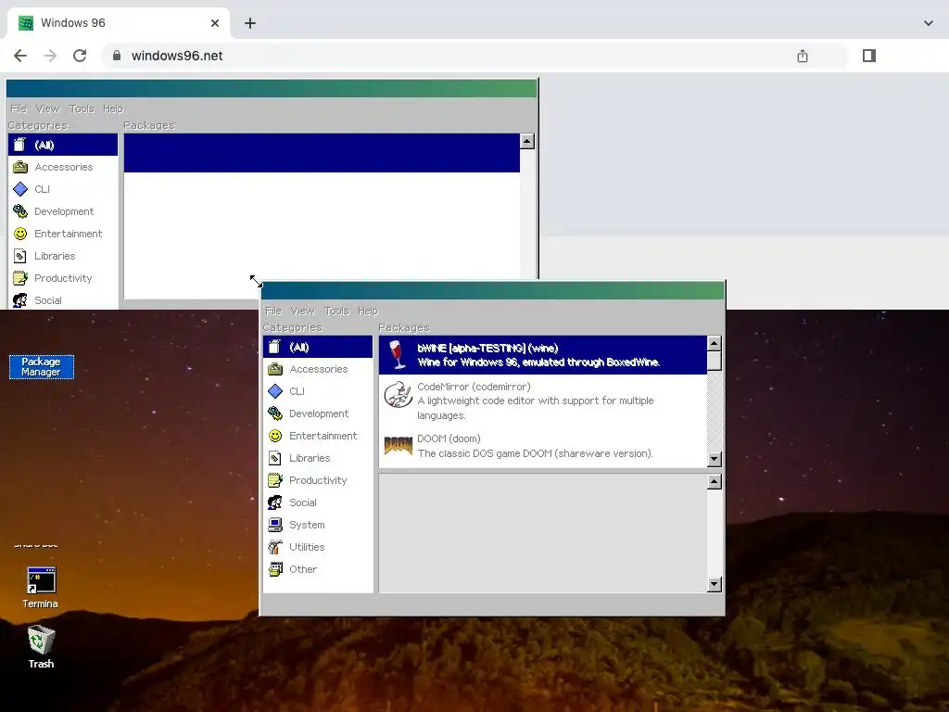Click the Entertainment smiley icon in front window
This screenshot has width=949, height=712.
tap(274, 436)
